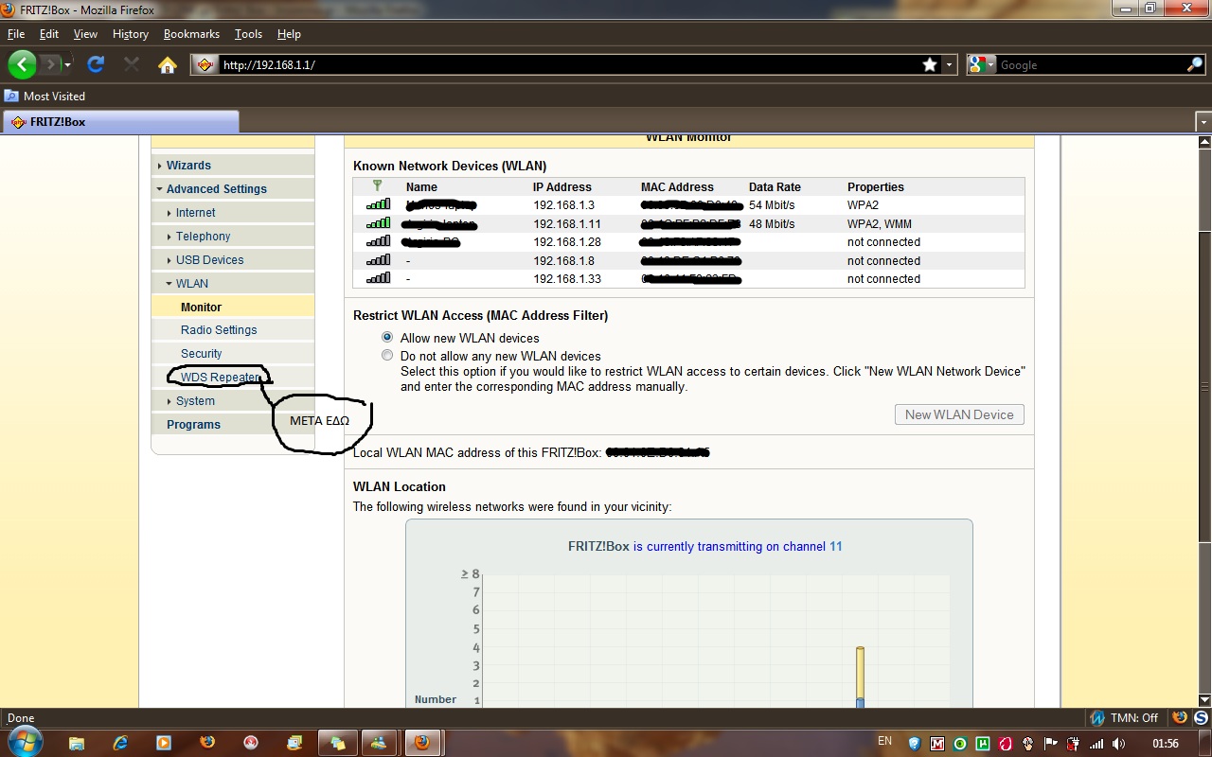Open the Tools menu
The width and height of the screenshot is (1212, 757).
(x=248, y=34)
